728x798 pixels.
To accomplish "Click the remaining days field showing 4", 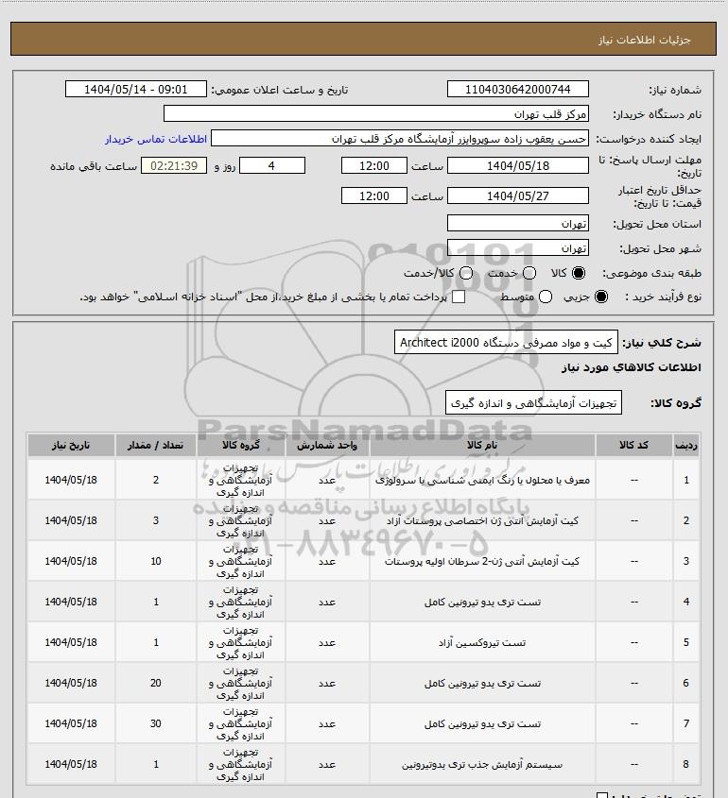I will [272, 165].
